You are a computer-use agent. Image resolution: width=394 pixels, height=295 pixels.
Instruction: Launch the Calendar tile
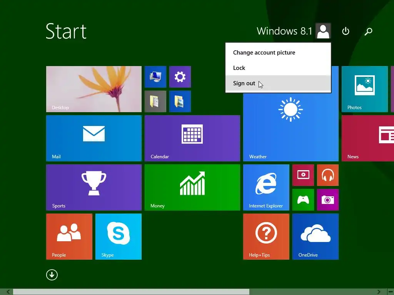(x=192, y=138)
